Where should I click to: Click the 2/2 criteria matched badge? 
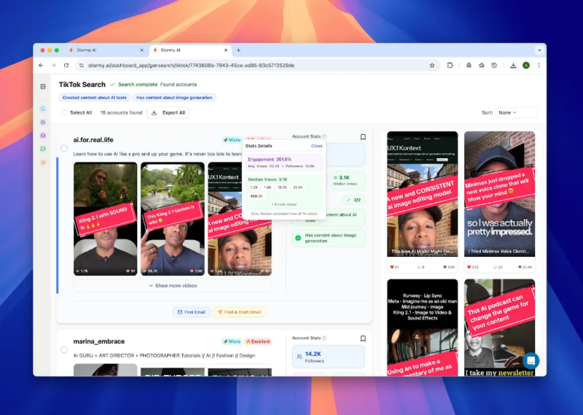click(x=353, y=200)
